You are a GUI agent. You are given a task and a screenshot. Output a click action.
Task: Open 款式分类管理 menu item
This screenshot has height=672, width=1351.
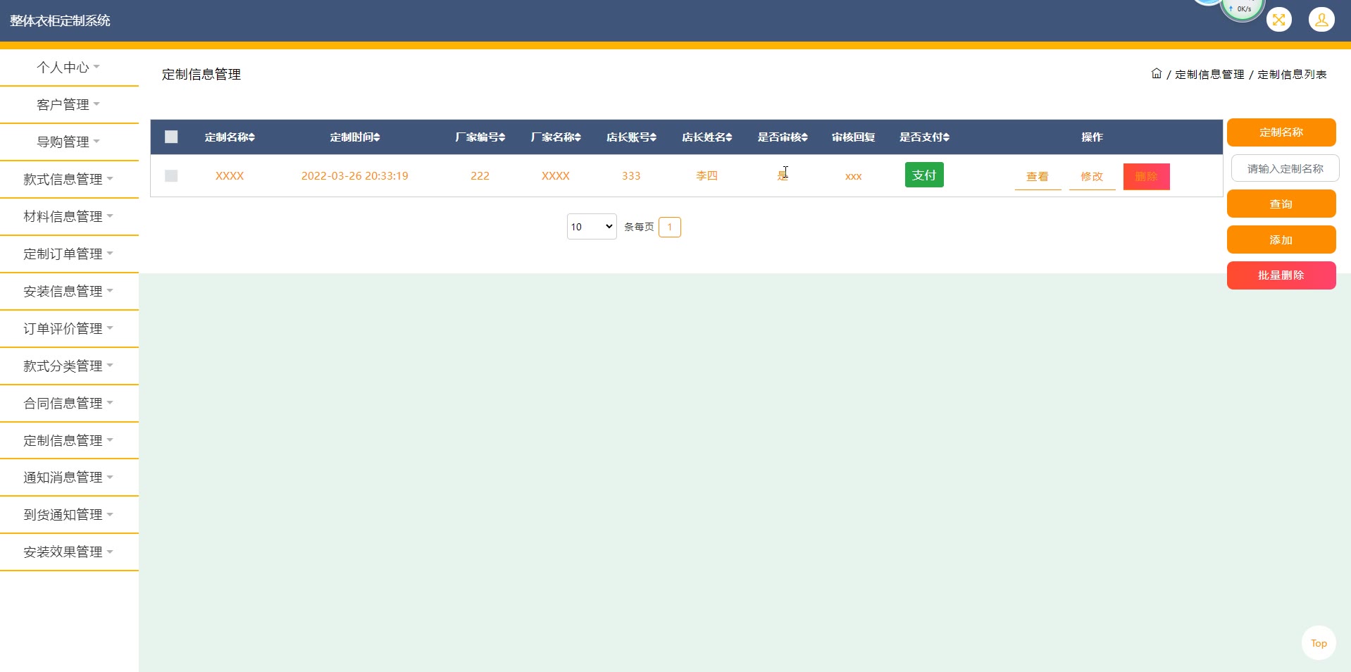(69, 366)
